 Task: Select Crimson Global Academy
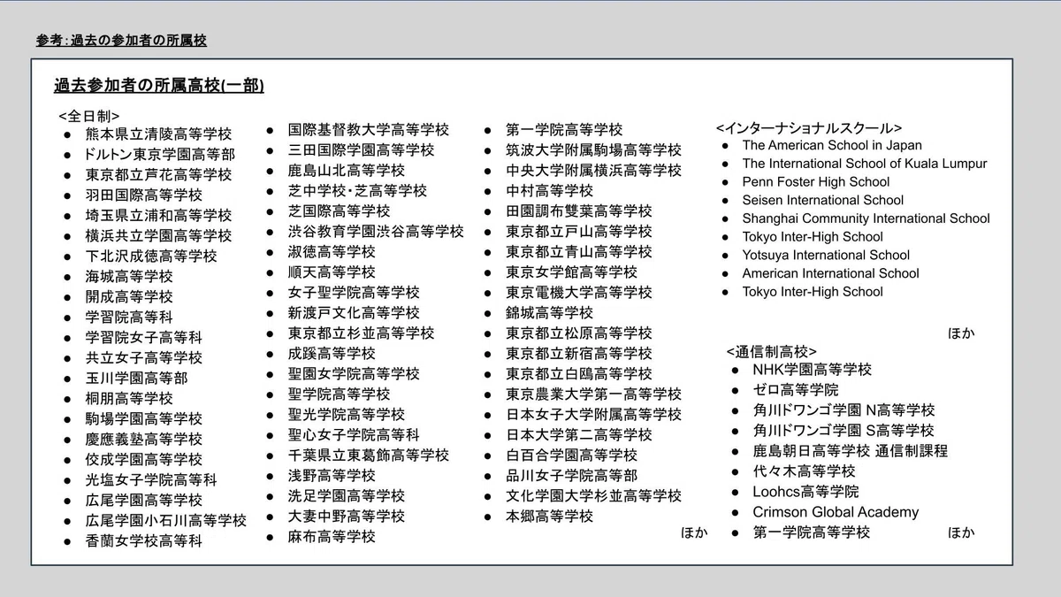click(x=836, y=512)
